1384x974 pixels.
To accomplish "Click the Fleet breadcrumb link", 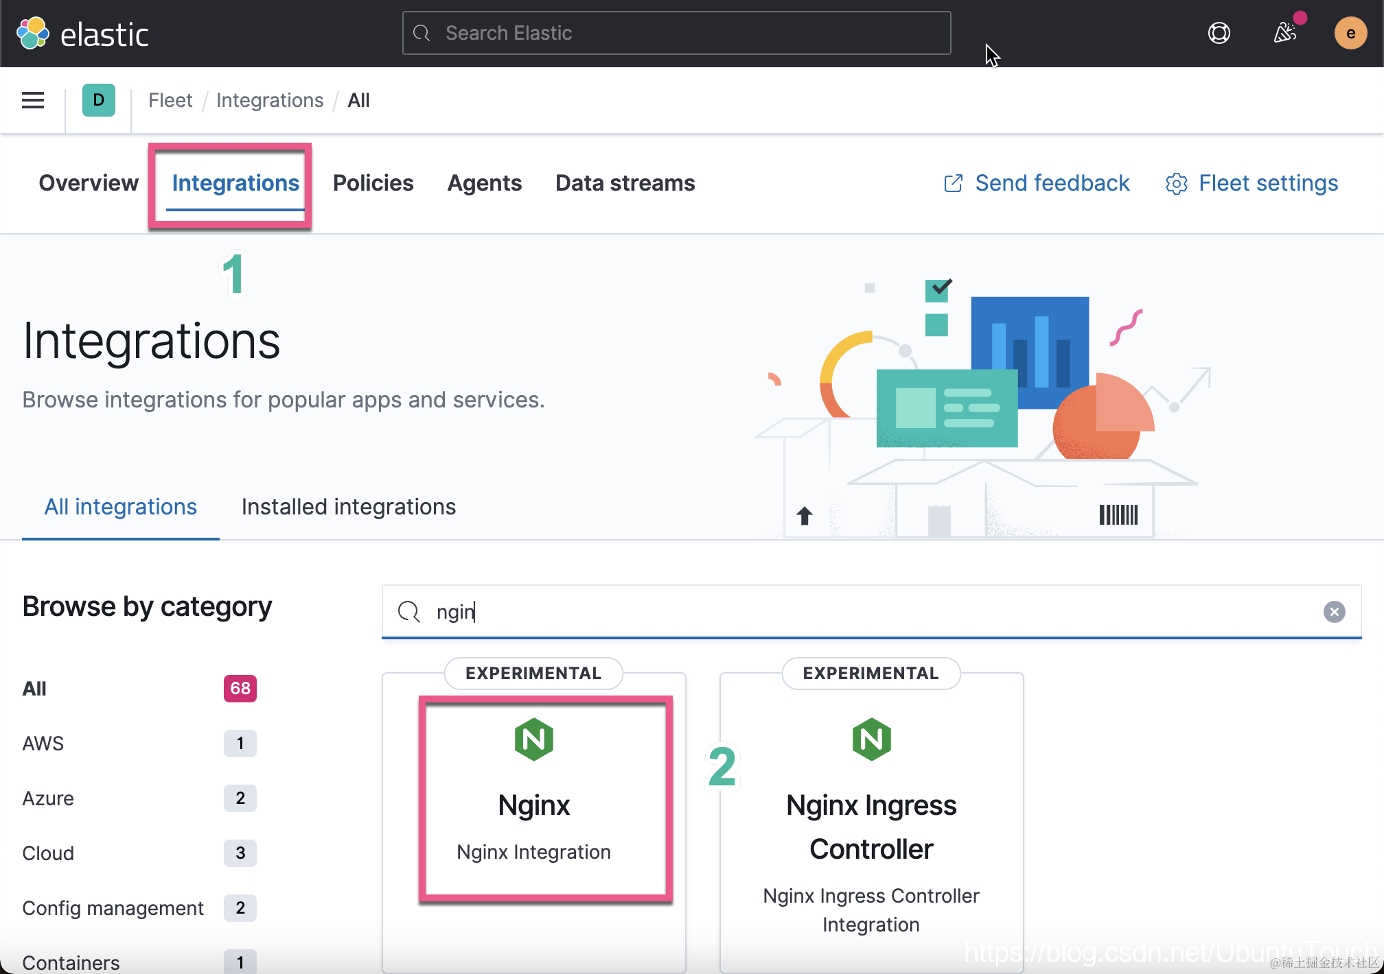I will (x=170, y=101).
